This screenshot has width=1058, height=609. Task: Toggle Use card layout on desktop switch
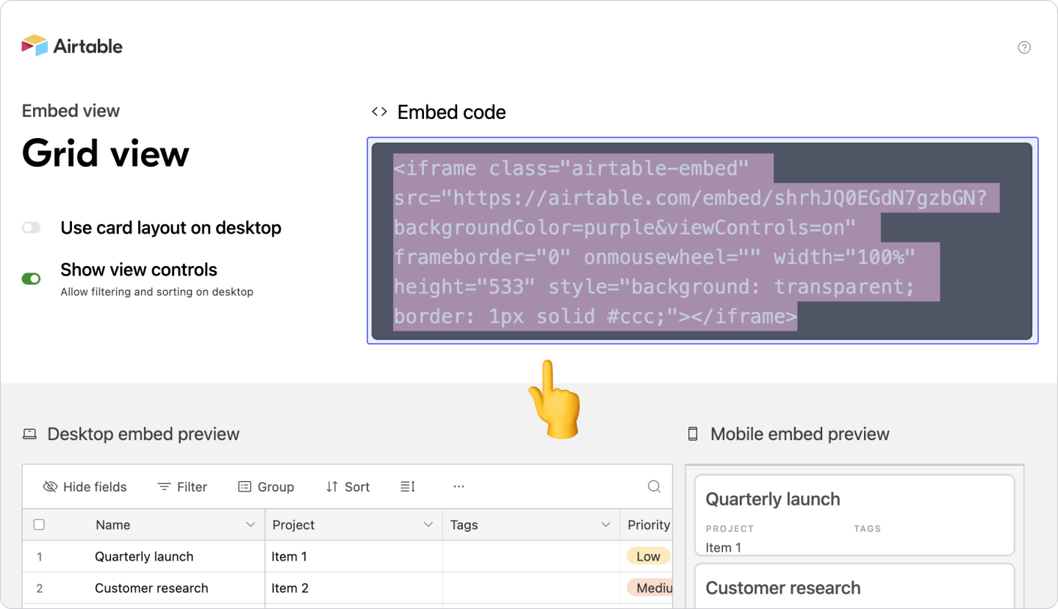[x=31, y=228]
